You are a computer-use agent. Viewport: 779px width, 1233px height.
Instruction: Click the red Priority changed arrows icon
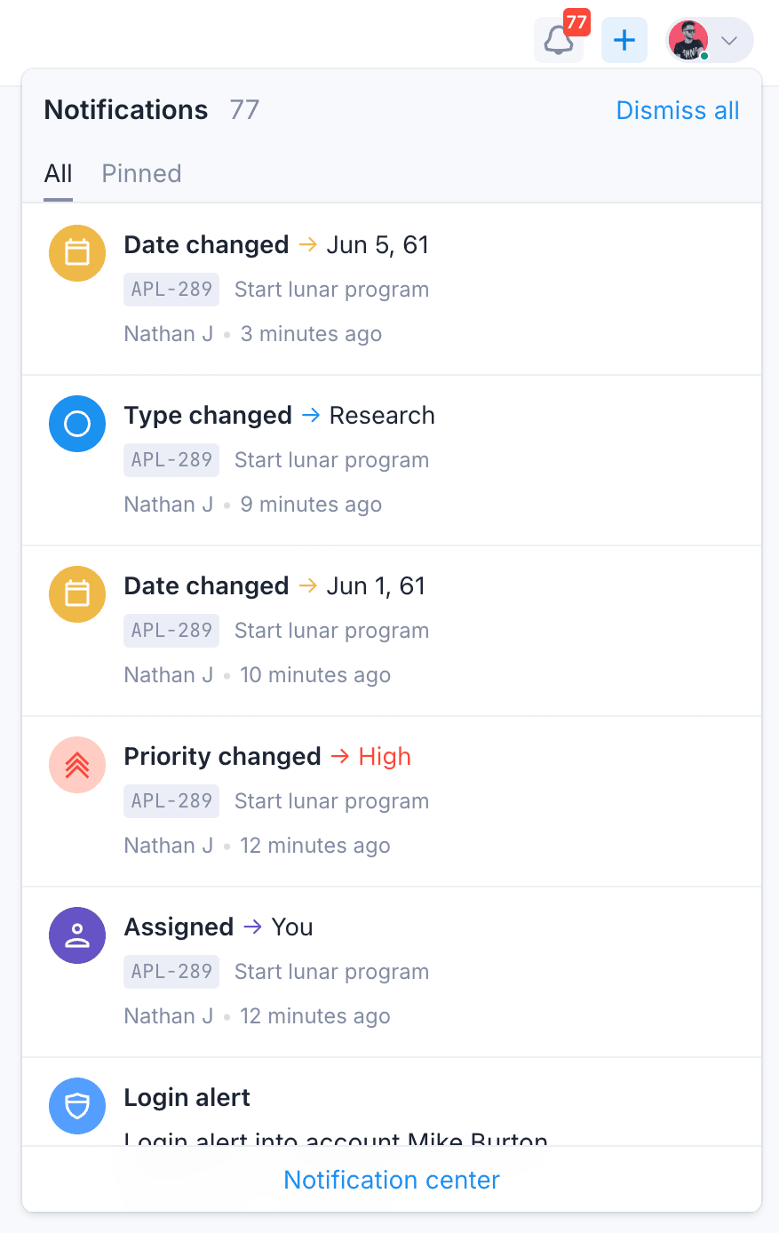(x=76, y=765)
